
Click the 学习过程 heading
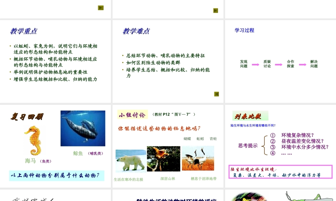(x=245, y=30)
